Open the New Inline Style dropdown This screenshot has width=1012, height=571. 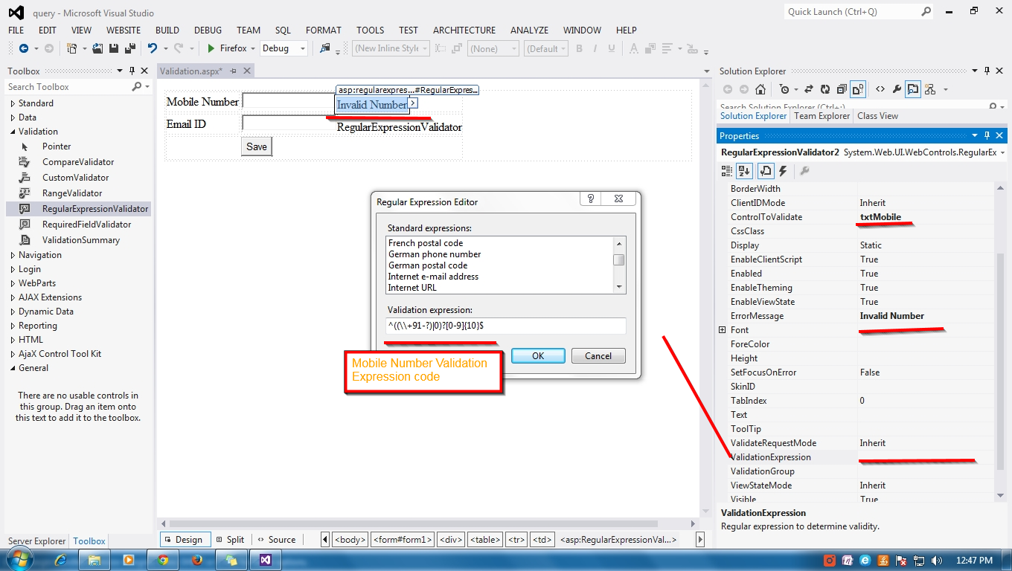[391, 48]
